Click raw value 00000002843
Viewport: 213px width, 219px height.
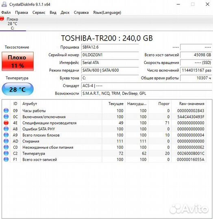[191, 111]
